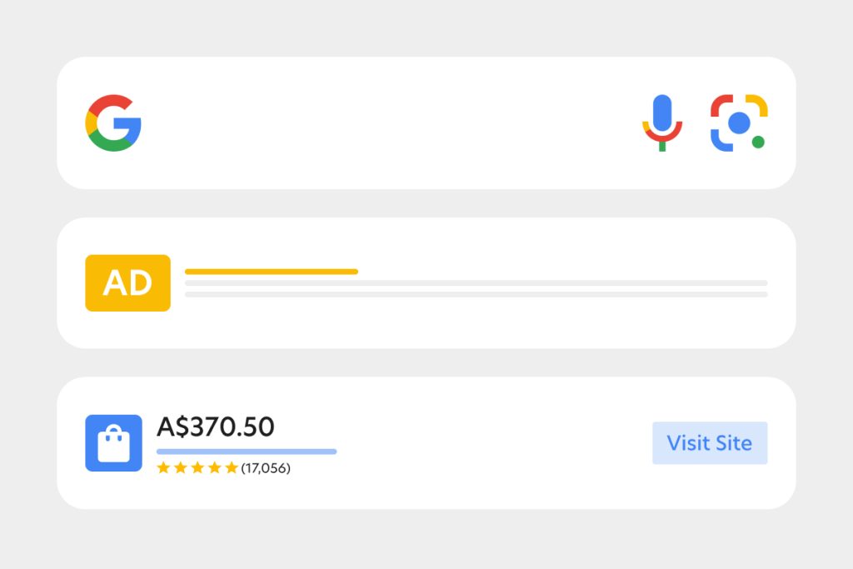The image size is (853, 569).
Task: Click the blue shopping bag icon
Action: pos(113,443)
